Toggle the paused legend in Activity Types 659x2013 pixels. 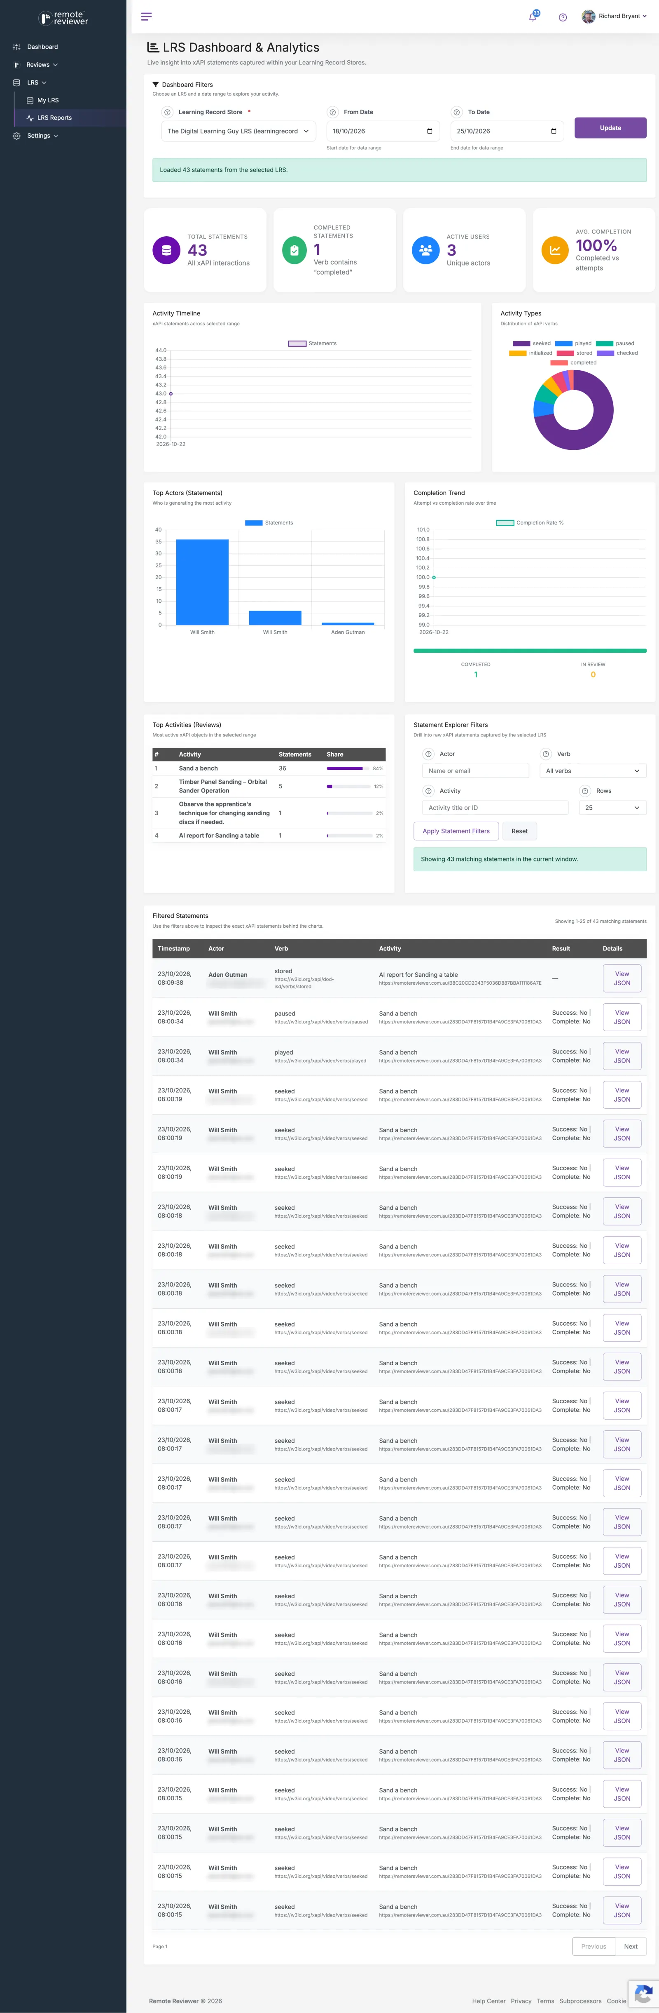[x=615, y=344]
